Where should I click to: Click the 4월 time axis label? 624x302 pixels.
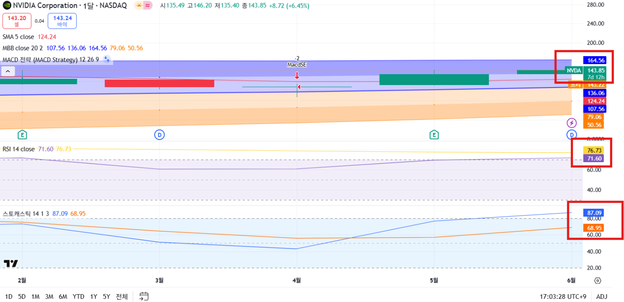click(297, 281)
